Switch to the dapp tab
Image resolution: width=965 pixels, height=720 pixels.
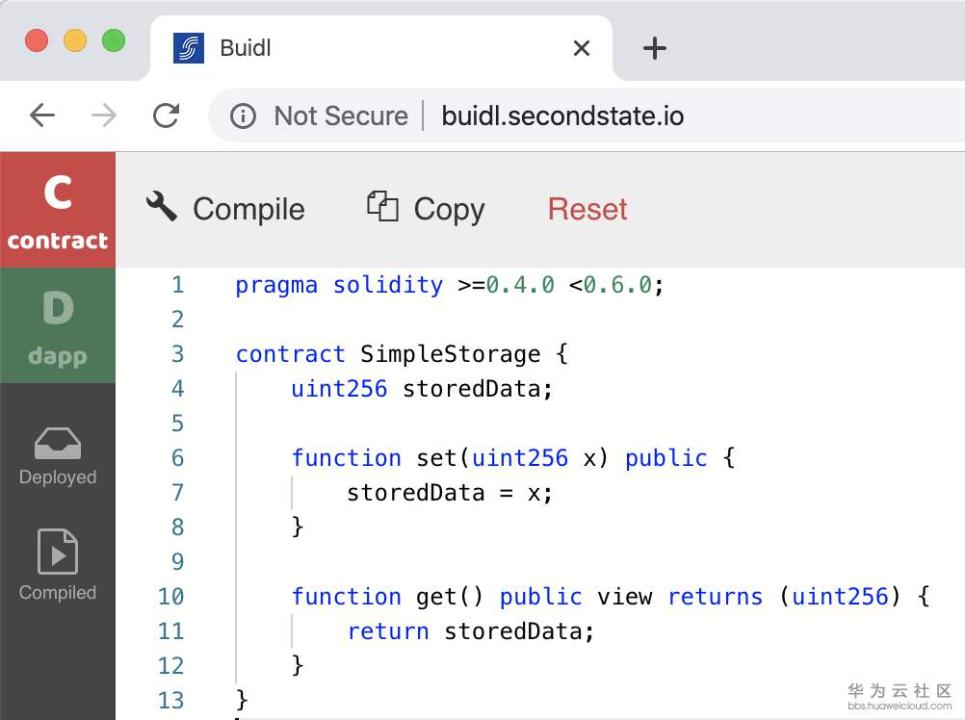click(x=58, y=325)
